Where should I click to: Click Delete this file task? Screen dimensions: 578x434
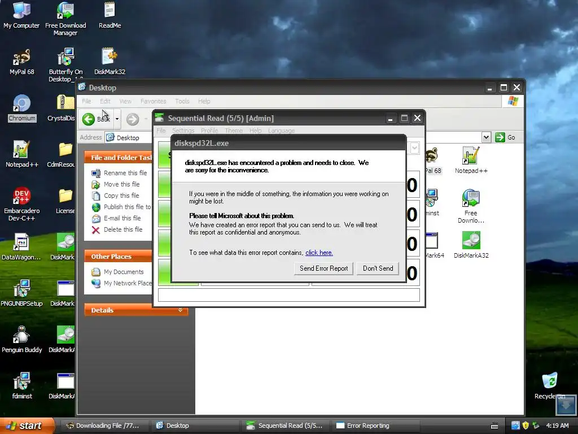117,229
